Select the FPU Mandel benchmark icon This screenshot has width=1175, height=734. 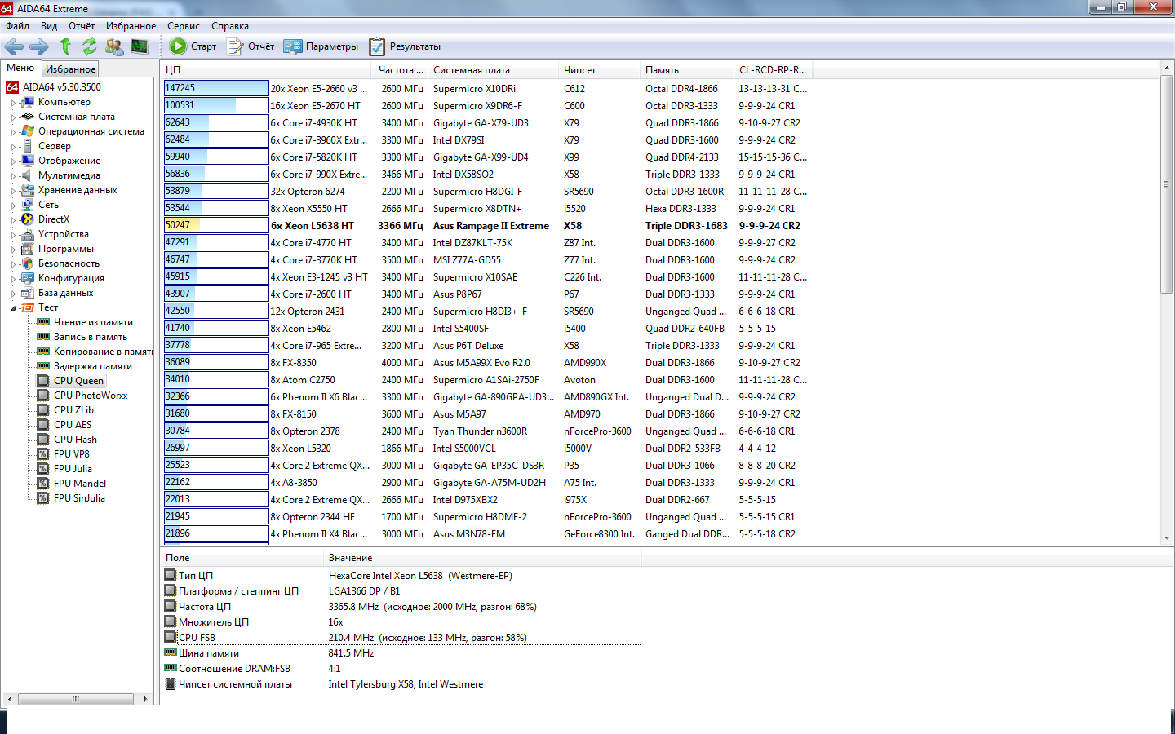pos(43,484)
